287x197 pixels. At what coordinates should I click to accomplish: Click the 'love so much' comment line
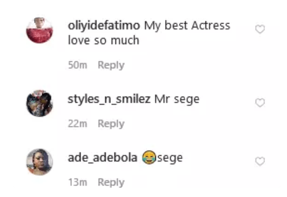104,40
